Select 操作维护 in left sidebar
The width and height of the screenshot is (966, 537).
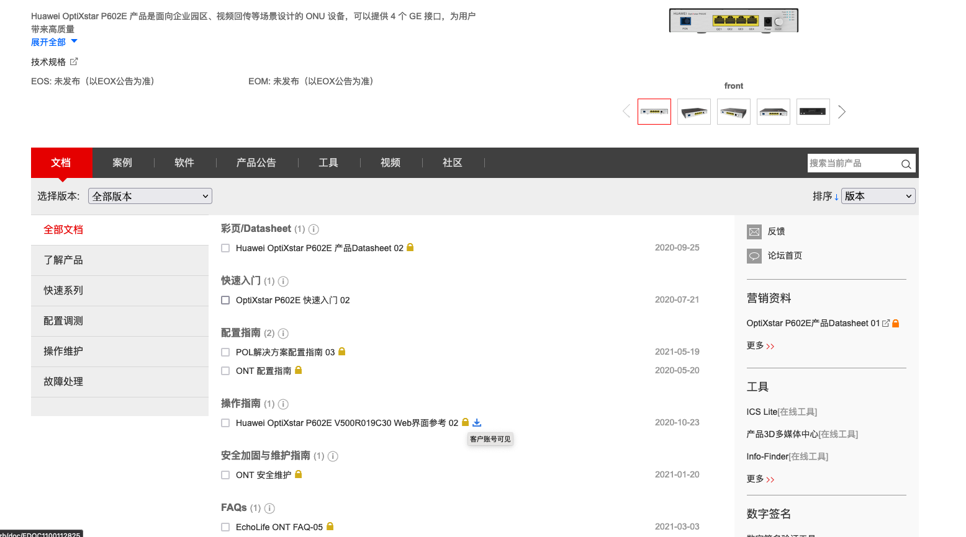120,352
